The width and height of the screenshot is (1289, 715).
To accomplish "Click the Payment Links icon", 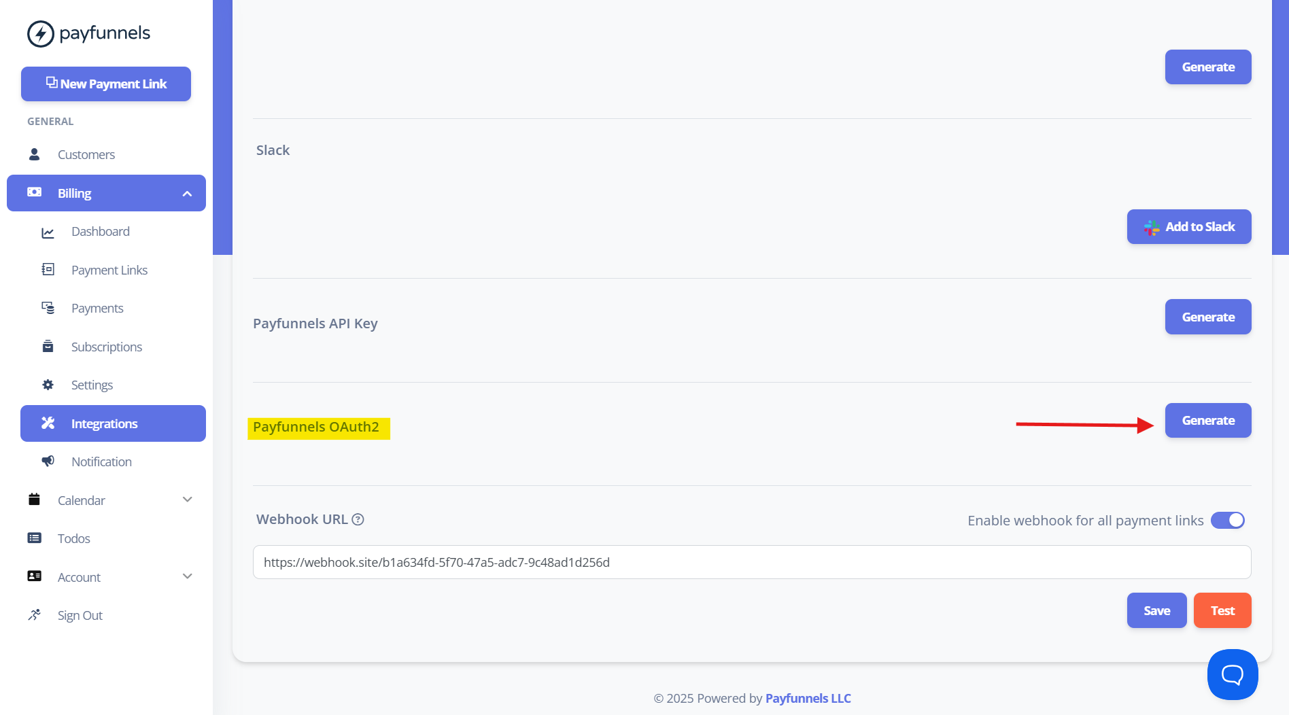I will (x=48, y=270).
